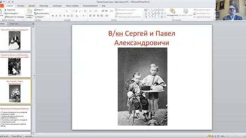Image resolution: width=246 pixels, height=138 pixels.
Task: Click Decrease Font Size icon
Action: click(x=80, y=11)
